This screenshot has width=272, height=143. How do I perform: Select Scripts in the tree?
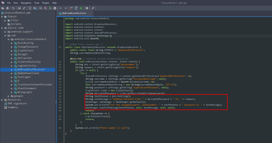[16, 24]
